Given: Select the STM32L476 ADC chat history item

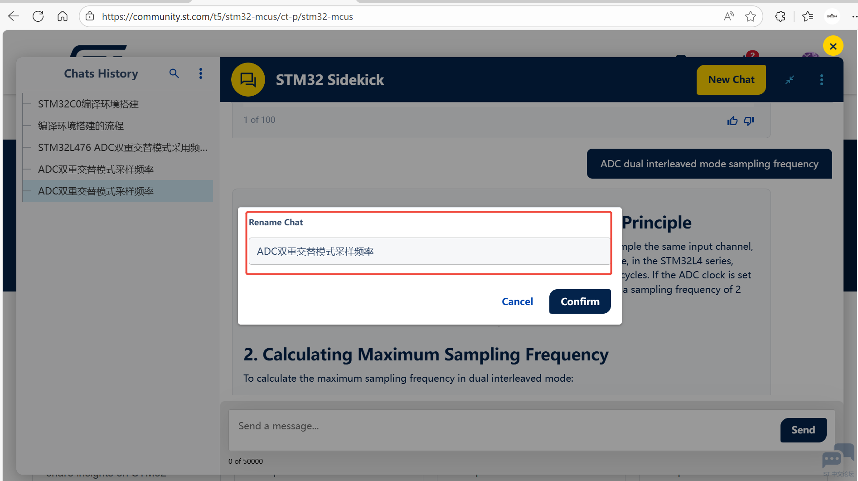Looking at the screenshot, I should tap(122, 148).
